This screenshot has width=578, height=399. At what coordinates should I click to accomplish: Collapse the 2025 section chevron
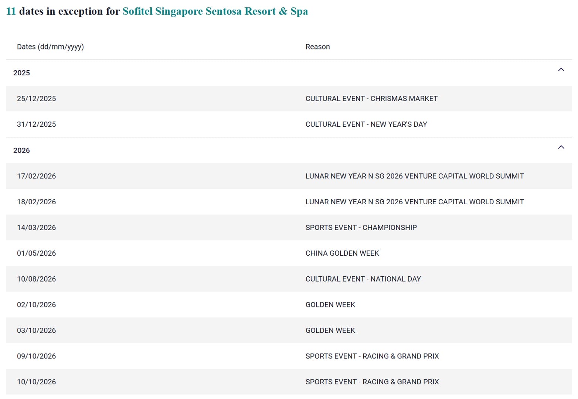point(561,70)
